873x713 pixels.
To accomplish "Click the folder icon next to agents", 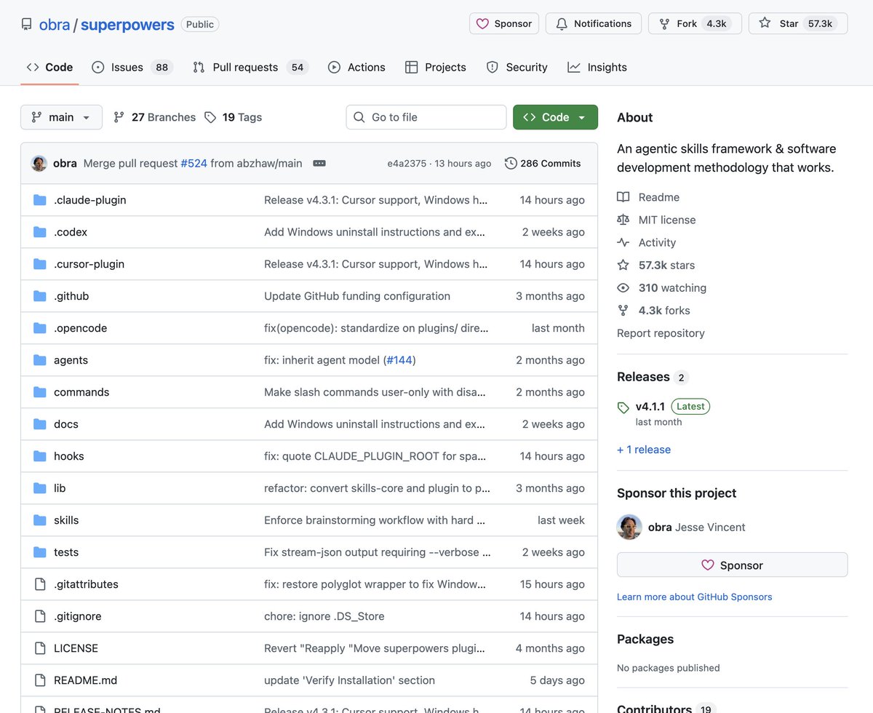I will [x=40, y=360].
